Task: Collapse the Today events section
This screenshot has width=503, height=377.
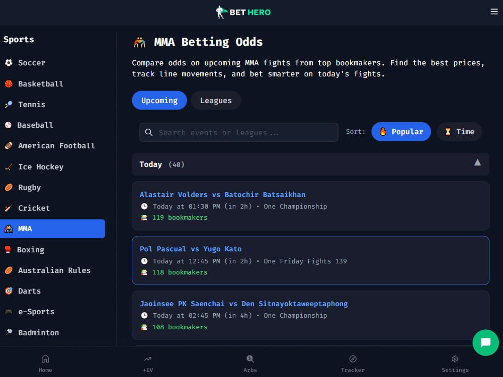Action: click(x=477, y=162)
